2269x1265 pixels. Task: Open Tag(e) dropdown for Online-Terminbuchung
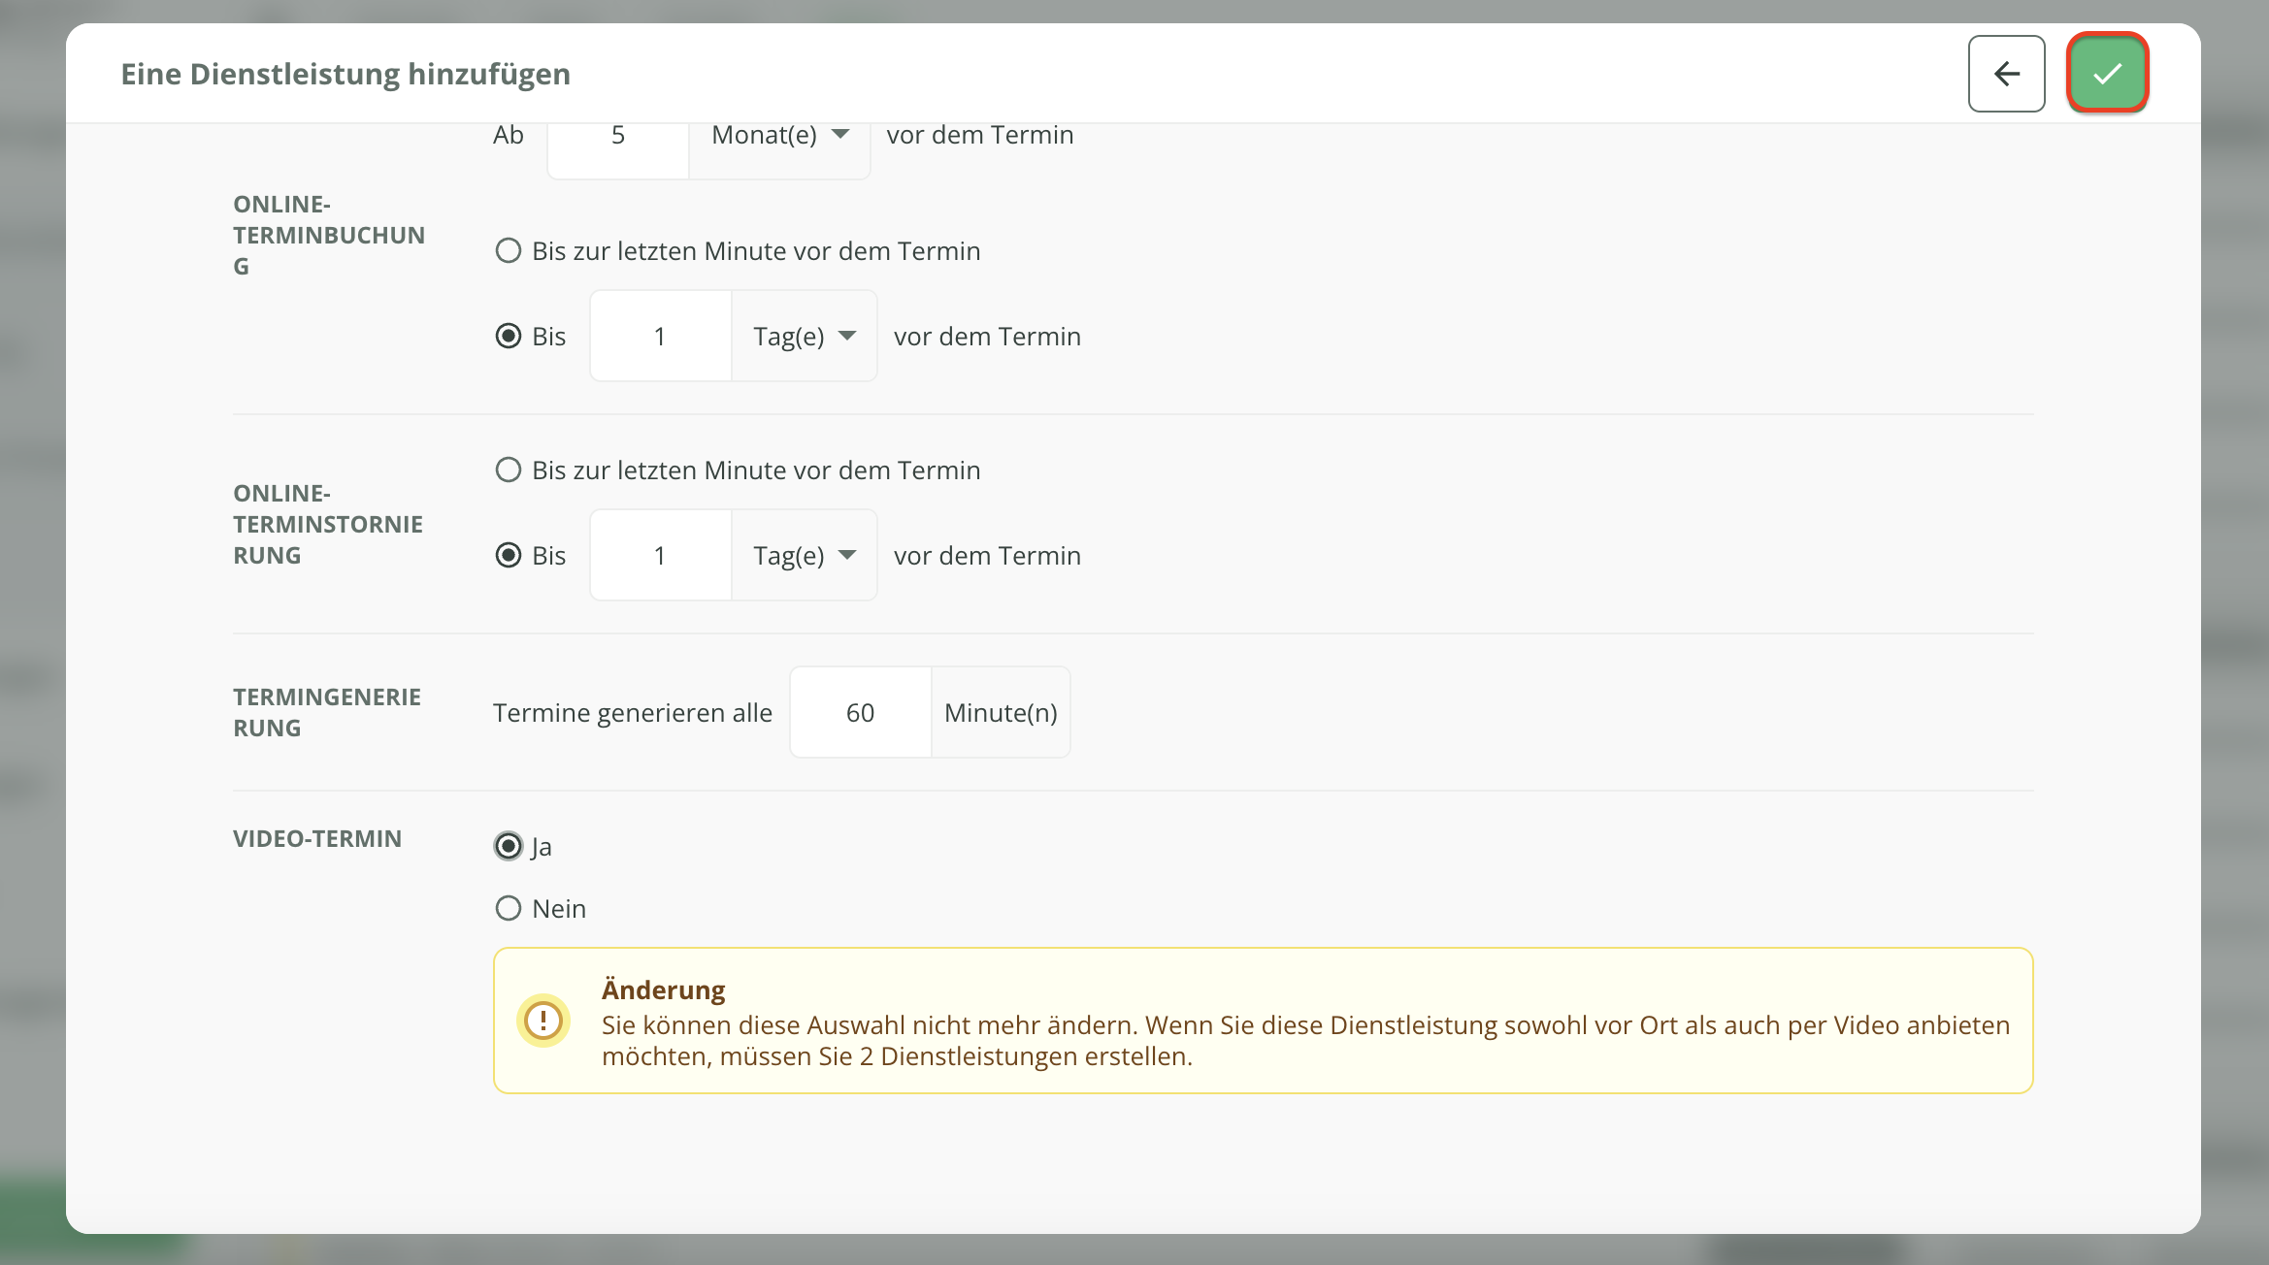coord(804,337)
